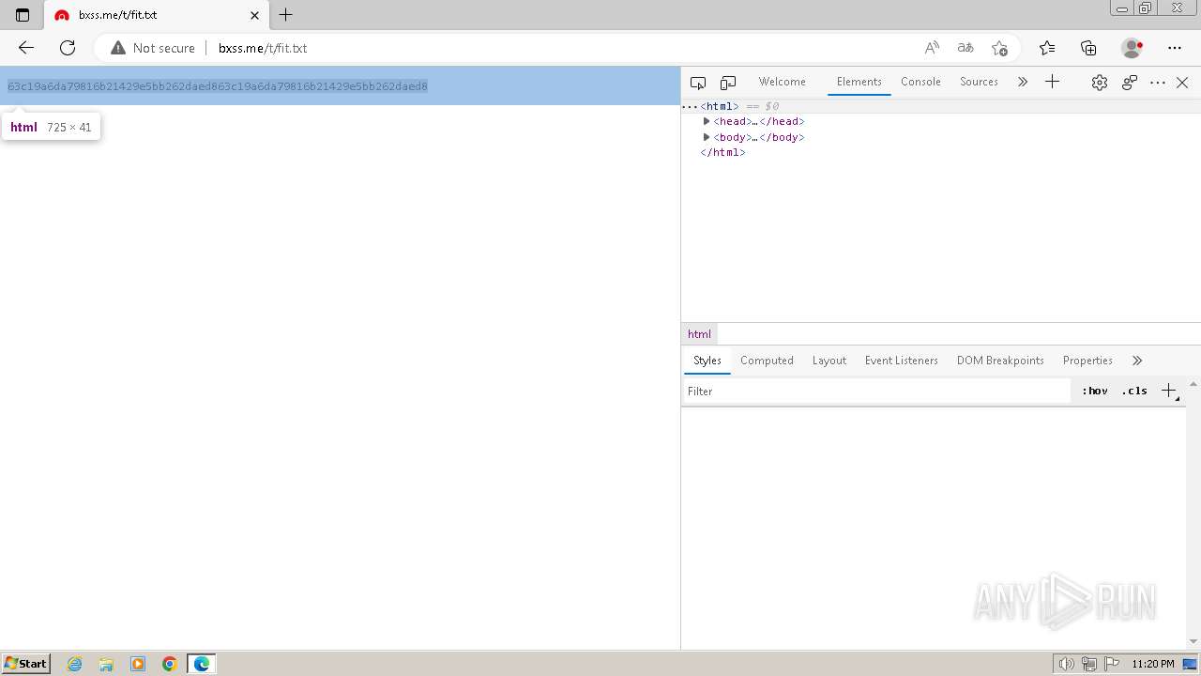Screen dimensions: 1201x676
Task: Open the DevTools Settings gear
Action: 1100,83
